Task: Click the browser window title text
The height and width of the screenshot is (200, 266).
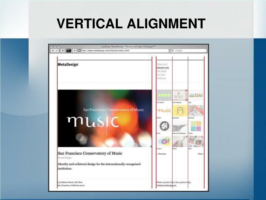Action: click(128, 46)
